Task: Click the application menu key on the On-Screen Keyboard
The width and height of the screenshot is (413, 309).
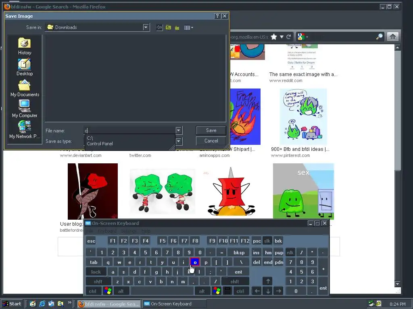Action: coord(227,291)
